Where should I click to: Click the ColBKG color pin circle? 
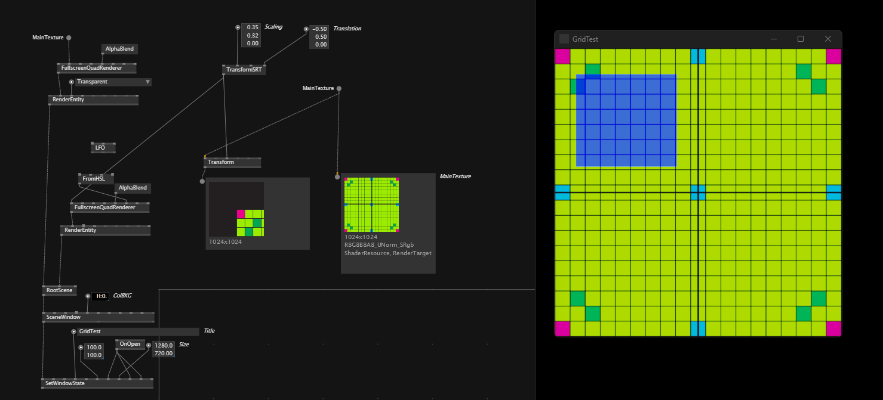point(88,296)
